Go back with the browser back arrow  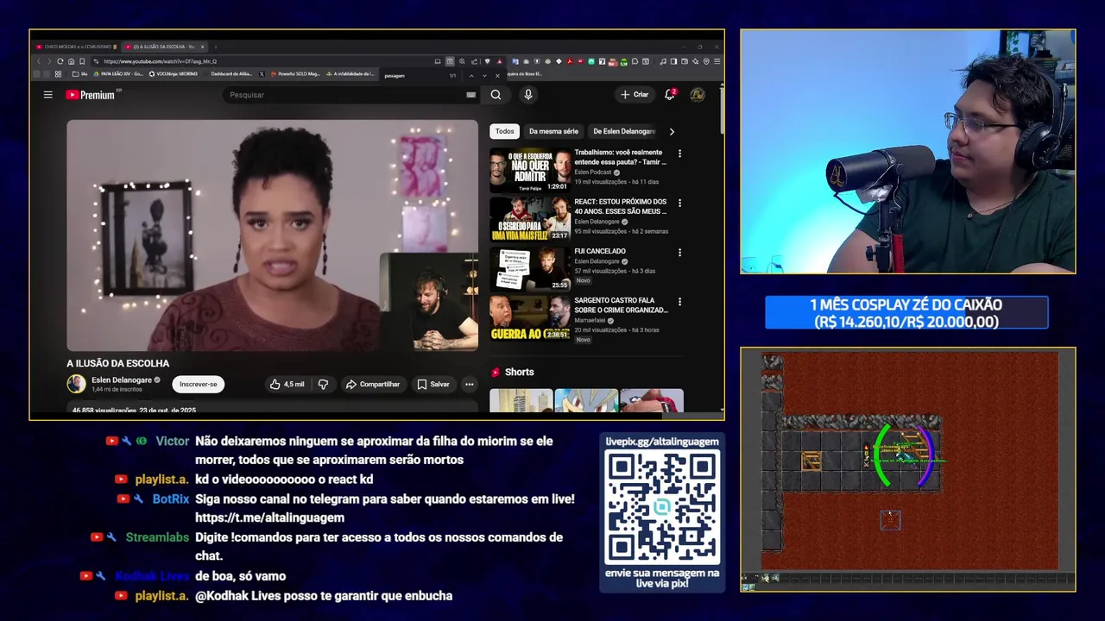(38, 61)
